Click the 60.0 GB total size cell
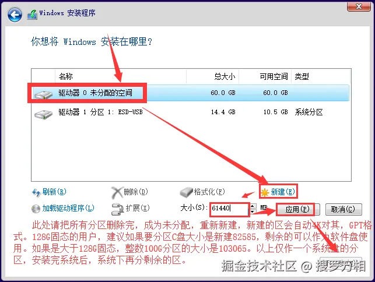Screen dimensions: 375x282 [223, 93]
